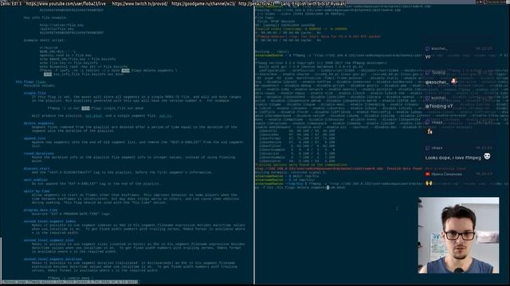Screen dimensions: 510x286
Task: Click the 'program_date_time' flag heading in man page
Action: pyautogui.click(x=41, y=210)
